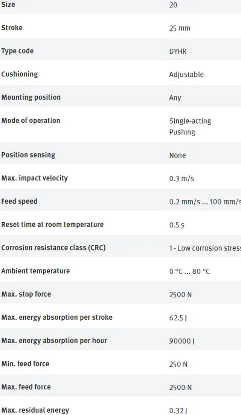Click the Type code value DYHR
The height and width of the screenshot is (415, 241).
pyautogui.click(x=178, y=51)
